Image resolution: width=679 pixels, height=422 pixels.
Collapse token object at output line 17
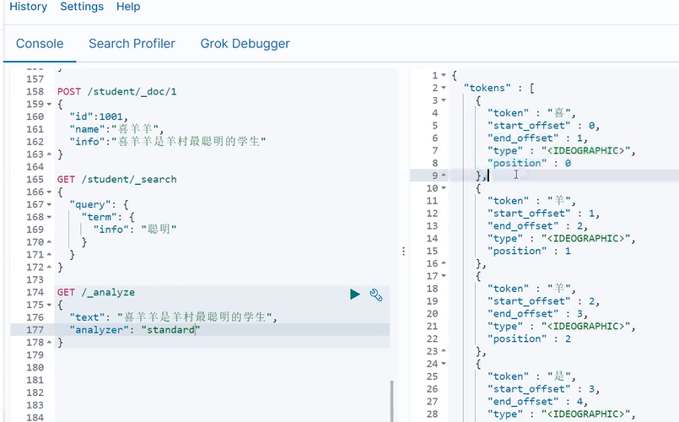(x=444, y=276)
